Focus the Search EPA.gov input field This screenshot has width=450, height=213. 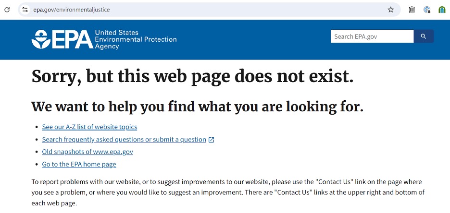pos(372,36)
